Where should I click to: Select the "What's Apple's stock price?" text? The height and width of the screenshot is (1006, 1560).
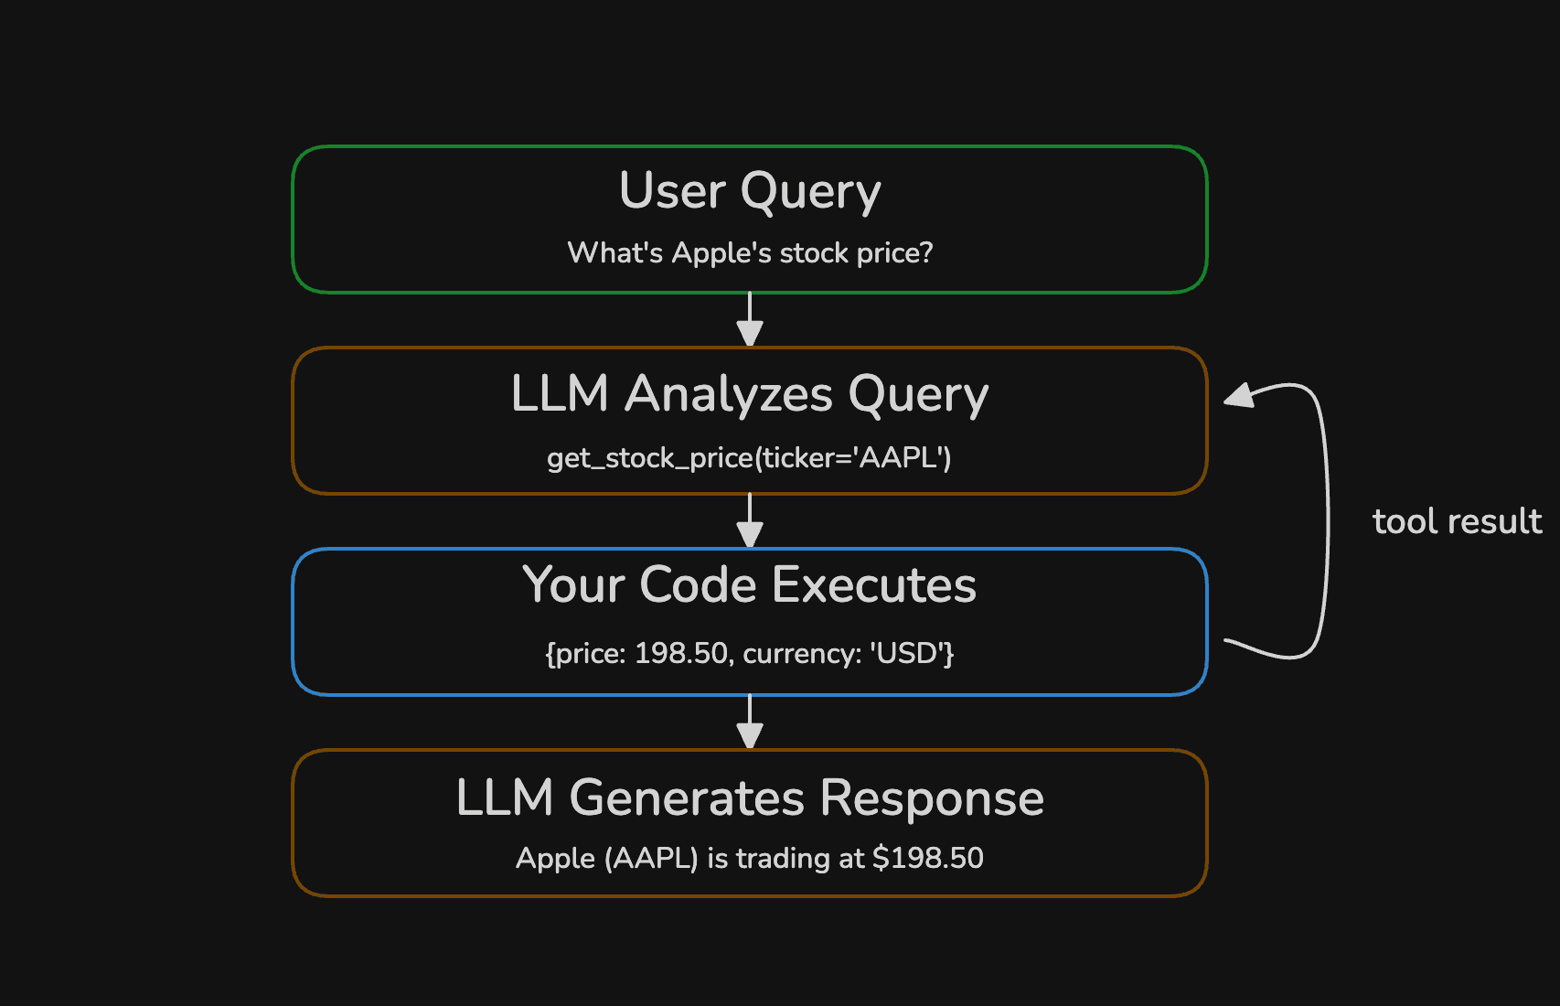[750, 252]
